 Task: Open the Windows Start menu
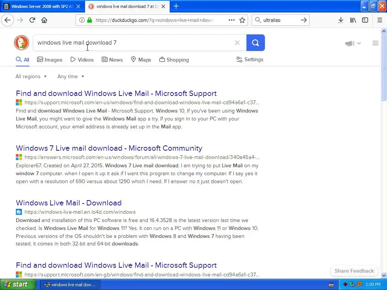pyautogui.click(x=18, y=285)
